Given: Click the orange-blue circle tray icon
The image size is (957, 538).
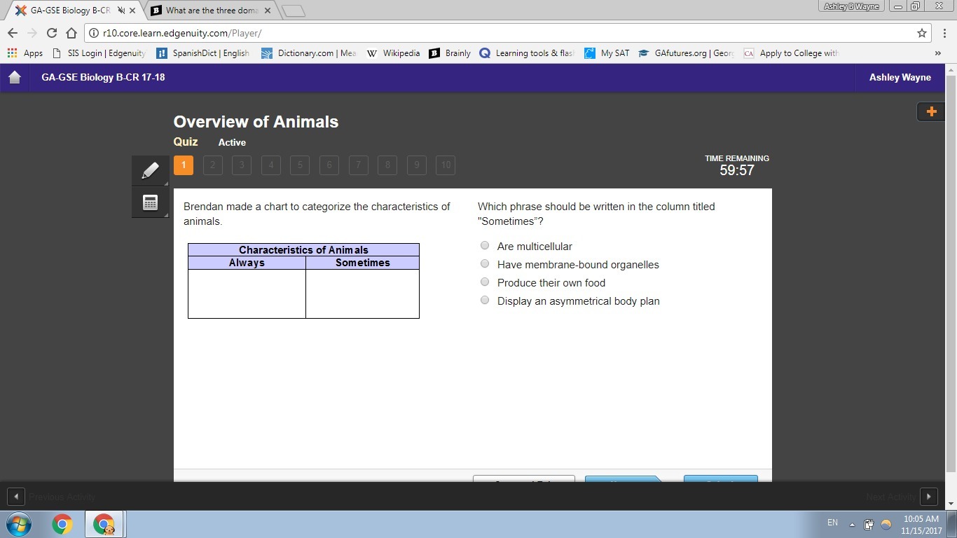Looking at the screenshot, I should 886,524.
